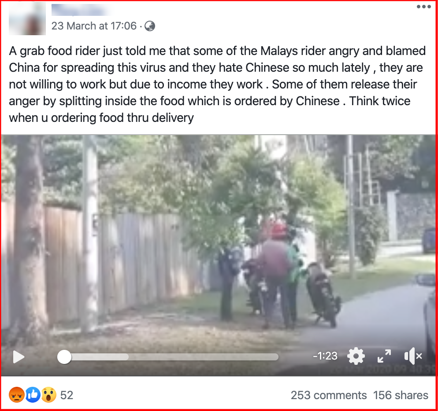Click the angry reaction icon
This screenshot has height=411, width=438.
coord(16,395)
